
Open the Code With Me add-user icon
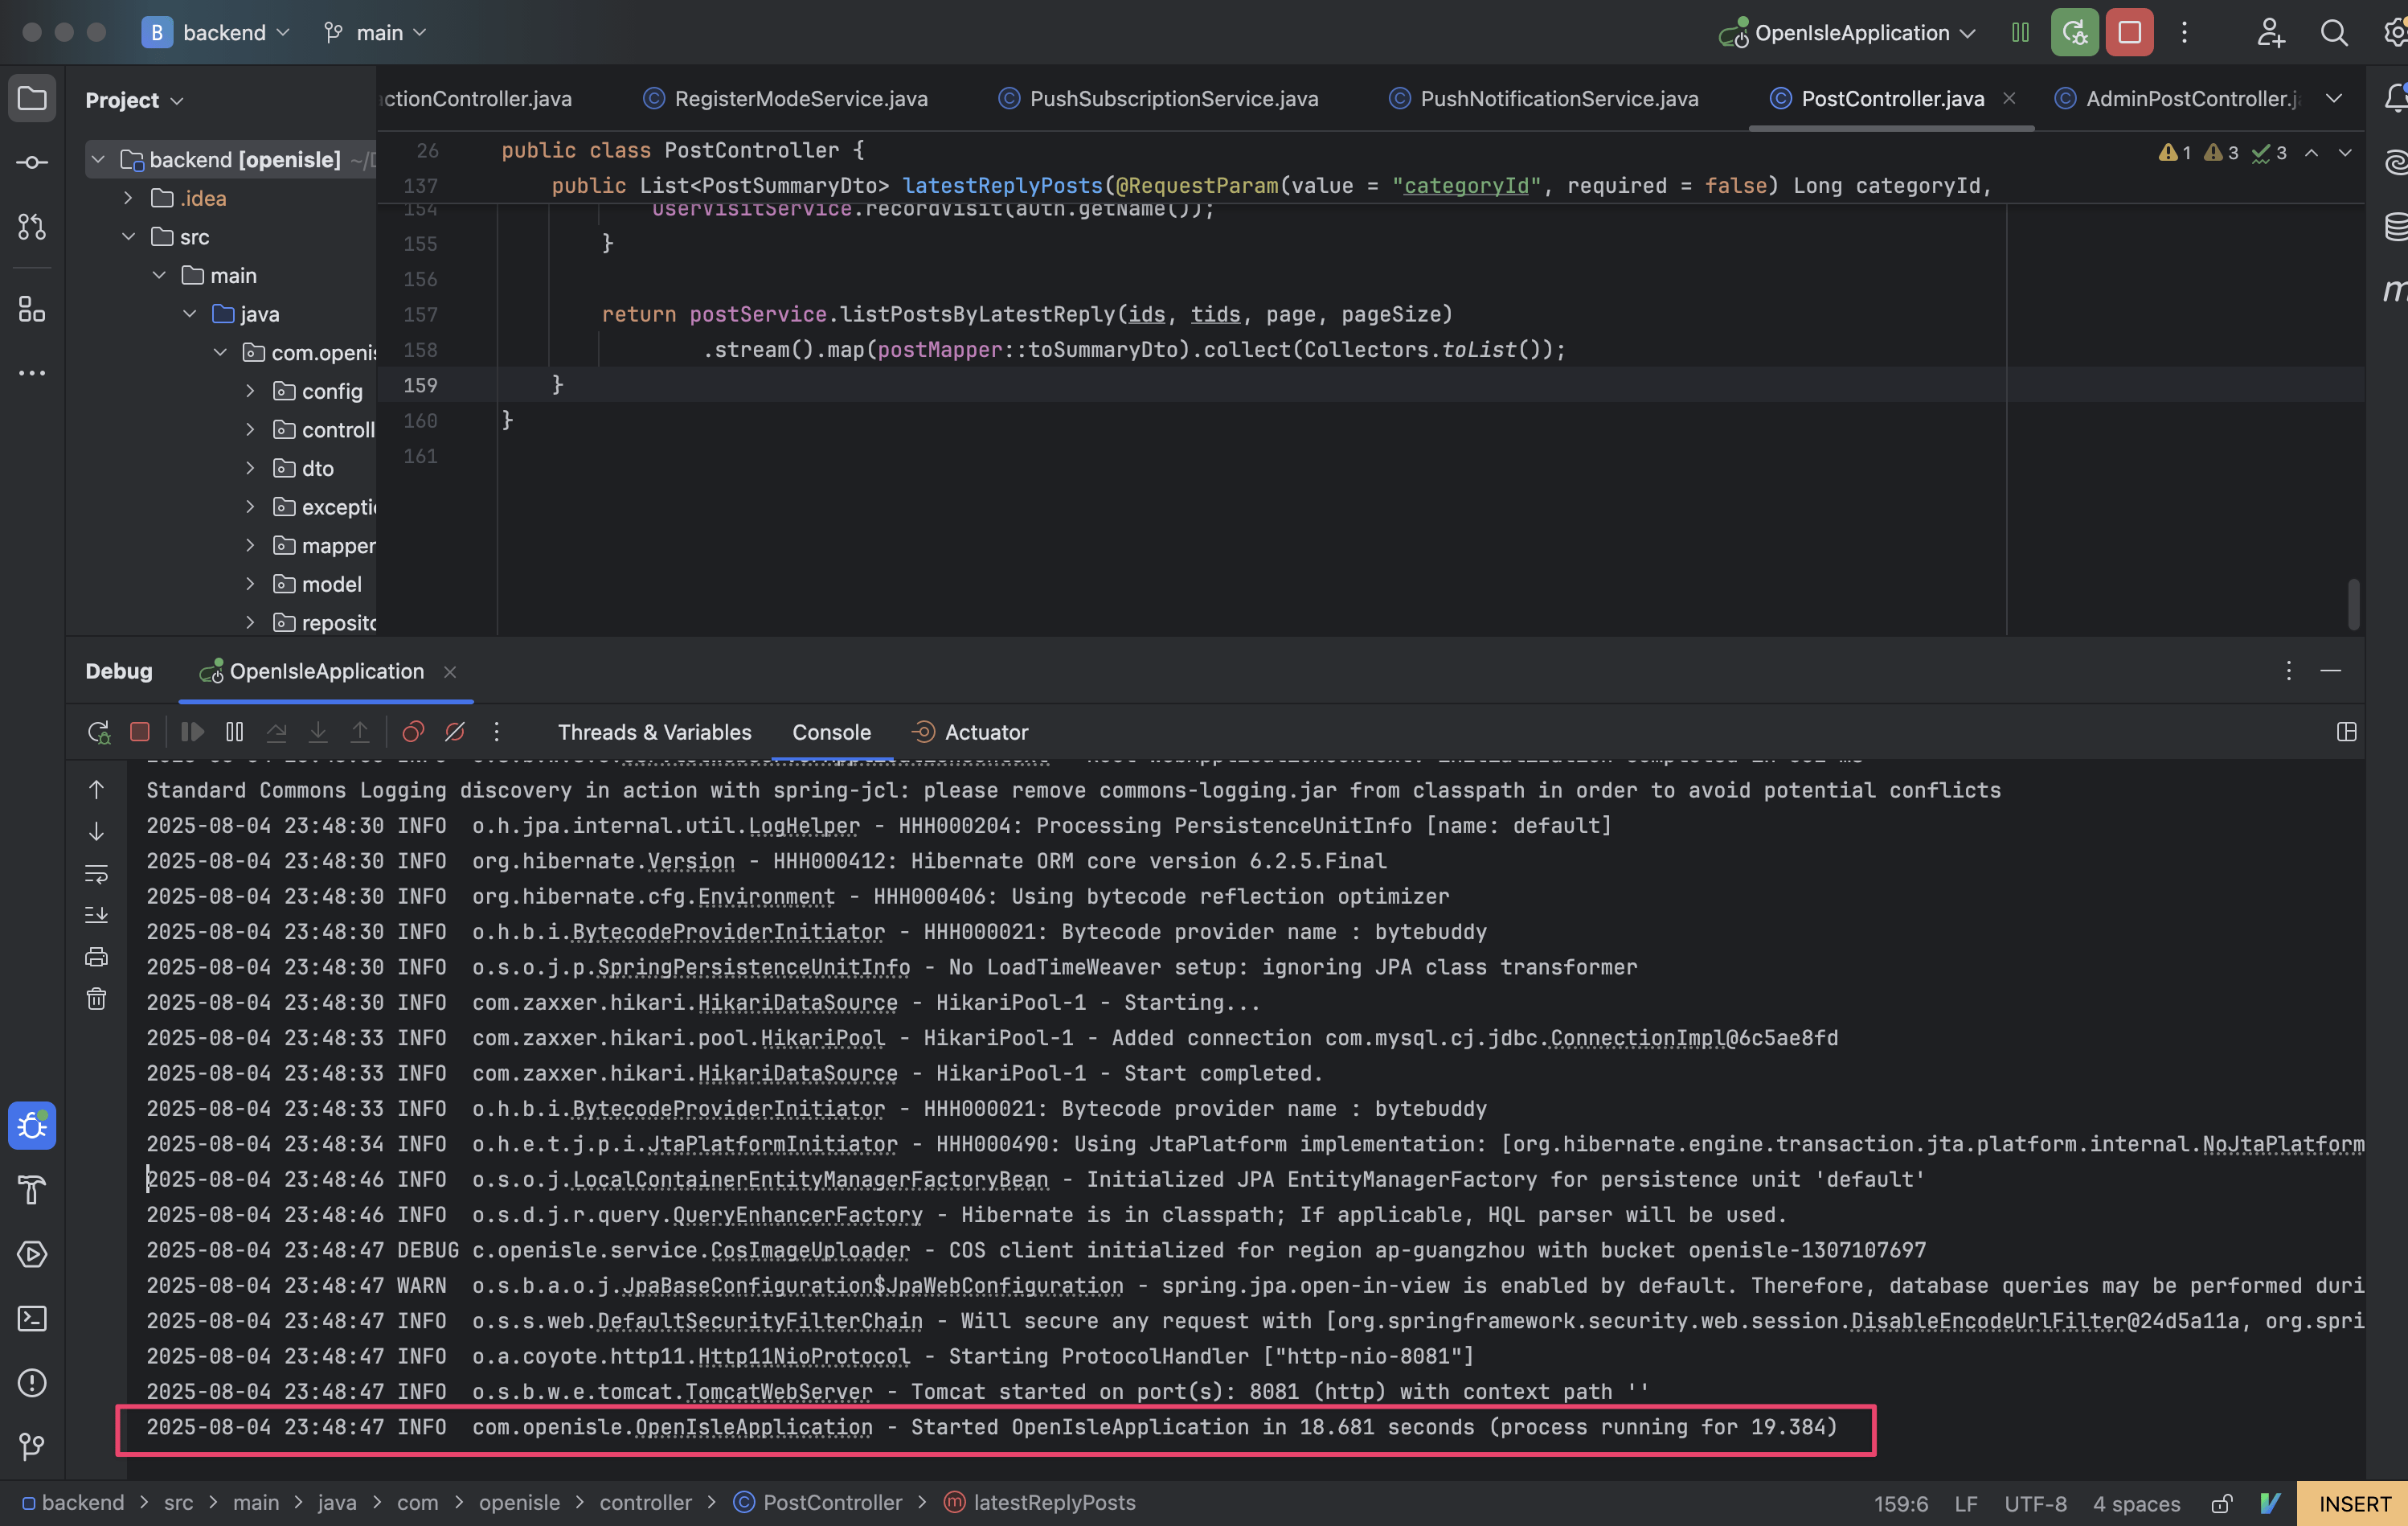pos(2270,33)
